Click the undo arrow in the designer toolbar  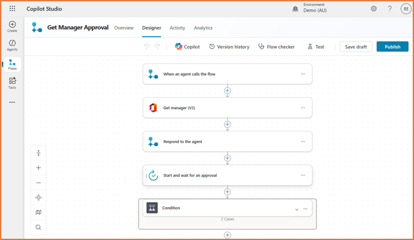click(x=146, y=46)
